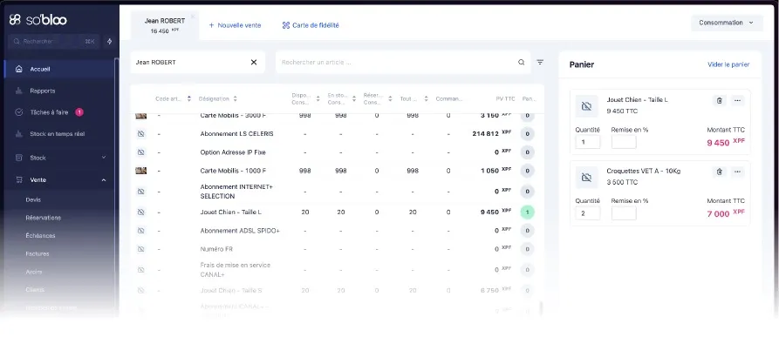
Task: Open Avoirs under Vente
Action: (x=34, y=272)
